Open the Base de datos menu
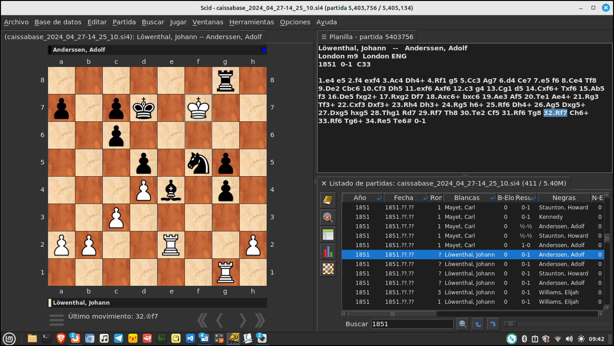Viewport: 614px width, 346px height. [x=58, y=22]
